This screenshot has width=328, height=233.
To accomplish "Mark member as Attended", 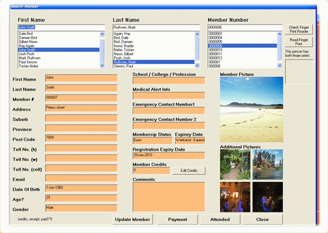I will click(220, 219).
